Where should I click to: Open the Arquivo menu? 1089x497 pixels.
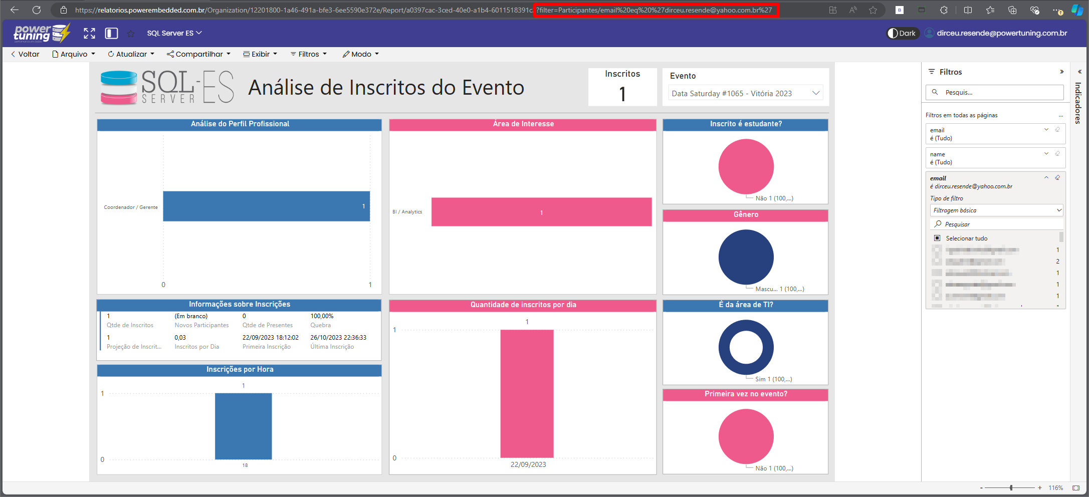point(74,54)
